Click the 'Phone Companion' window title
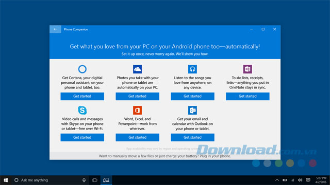 (x=76, y=29)
